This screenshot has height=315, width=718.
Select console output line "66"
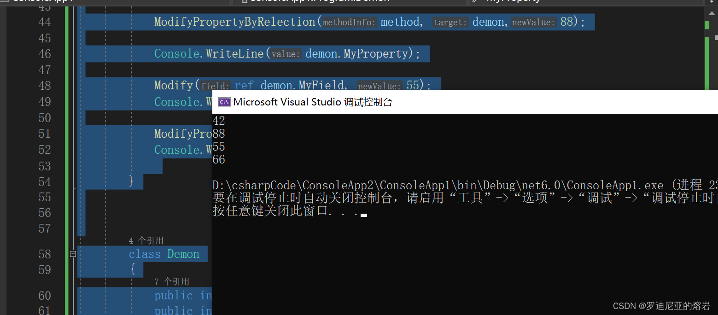pyautogui.click(x=219, y=159)
